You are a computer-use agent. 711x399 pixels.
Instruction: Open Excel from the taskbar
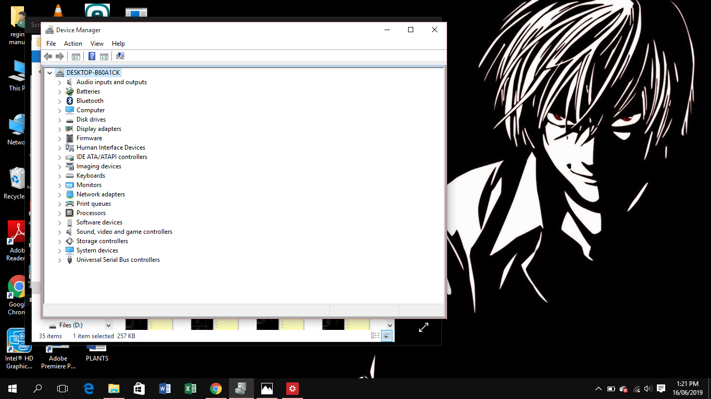click(x=190, y=389)
